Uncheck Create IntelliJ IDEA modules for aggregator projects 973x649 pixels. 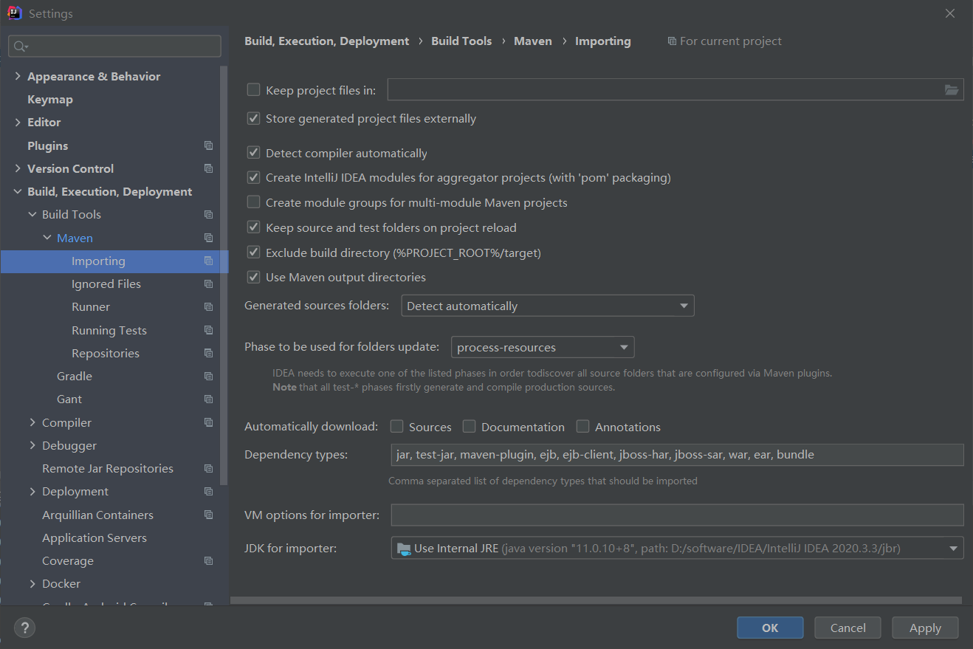point(253,177)
